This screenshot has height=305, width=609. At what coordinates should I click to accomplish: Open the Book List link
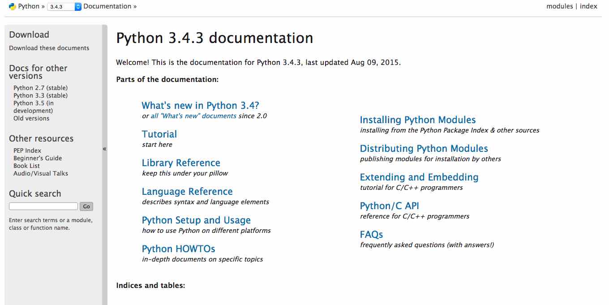(26, 166)
